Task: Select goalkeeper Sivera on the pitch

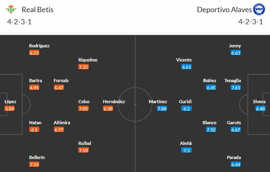Action: coord(259,102)
